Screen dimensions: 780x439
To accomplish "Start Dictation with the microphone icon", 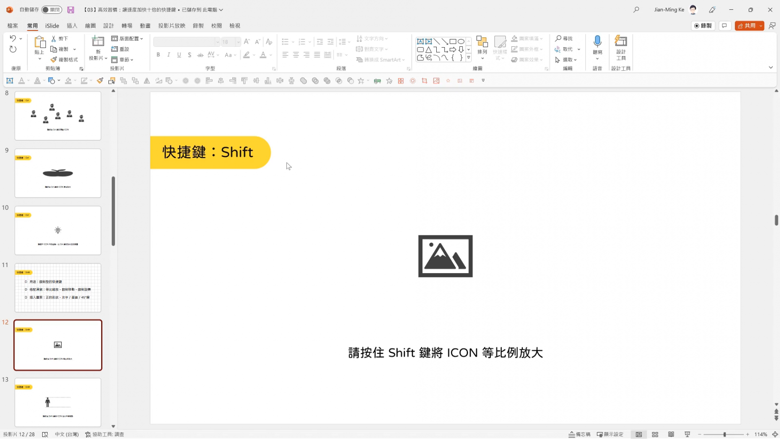I will click(597, 43).
